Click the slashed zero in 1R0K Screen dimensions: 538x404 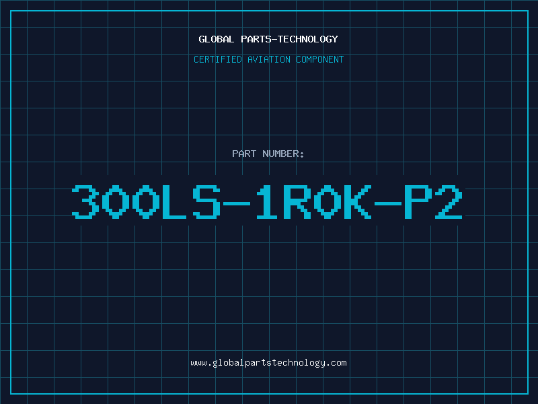[x=328, y=201]
